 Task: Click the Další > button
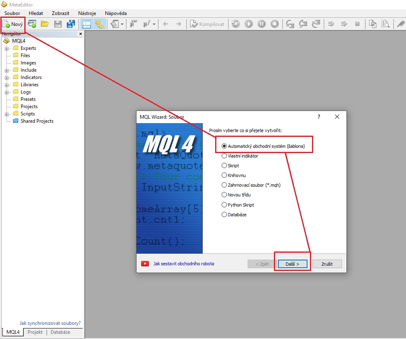pos(292,264)
